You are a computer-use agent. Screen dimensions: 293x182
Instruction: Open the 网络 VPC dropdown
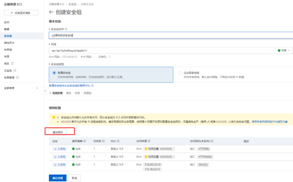coord(170,50)
